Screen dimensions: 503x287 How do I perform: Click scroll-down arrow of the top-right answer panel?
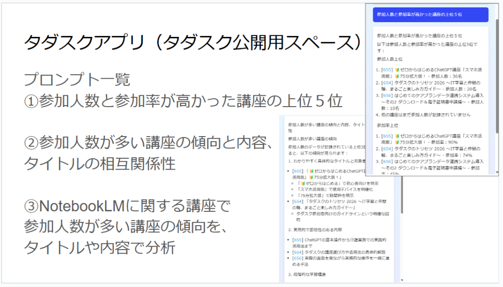pyautogui.click(x=497, y=172)
